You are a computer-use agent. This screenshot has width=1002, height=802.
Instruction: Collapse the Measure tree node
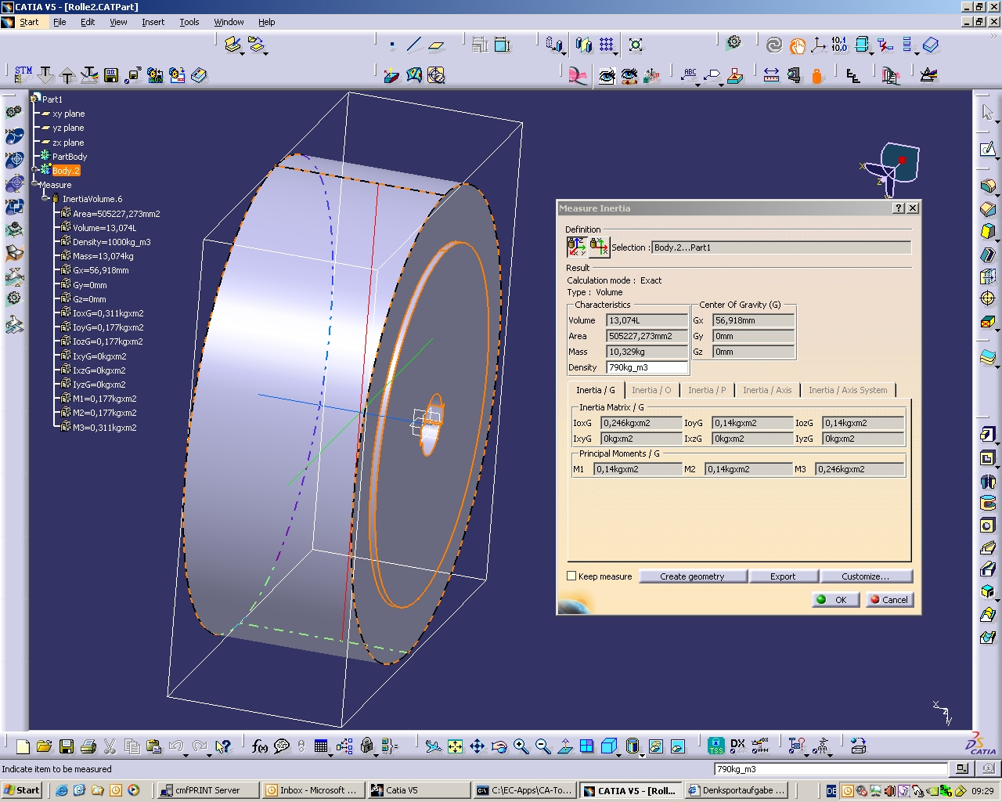point(35,185)
